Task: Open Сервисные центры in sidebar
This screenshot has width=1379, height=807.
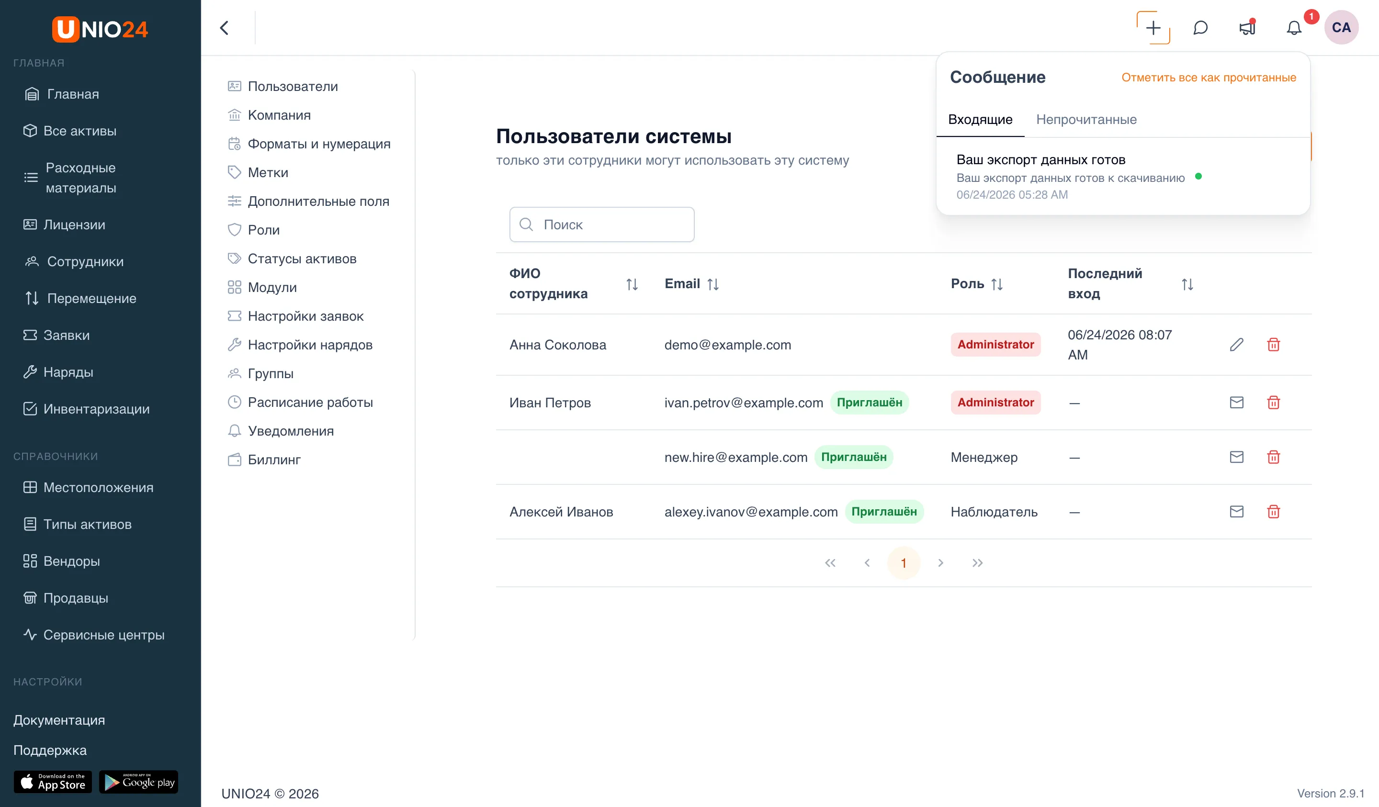Action: 93,635
